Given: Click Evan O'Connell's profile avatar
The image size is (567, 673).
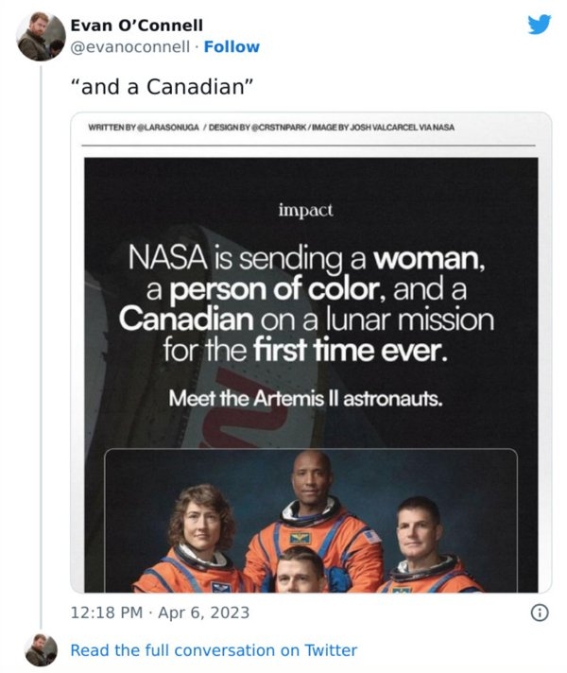Looking at the screenshot, I should [41, 37].
